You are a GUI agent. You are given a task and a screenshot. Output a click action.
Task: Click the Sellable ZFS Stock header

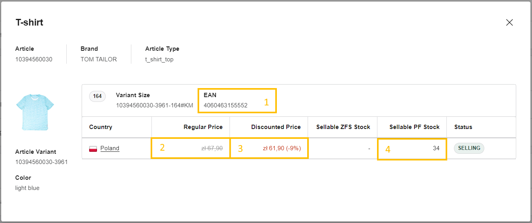tap(343, 127)
